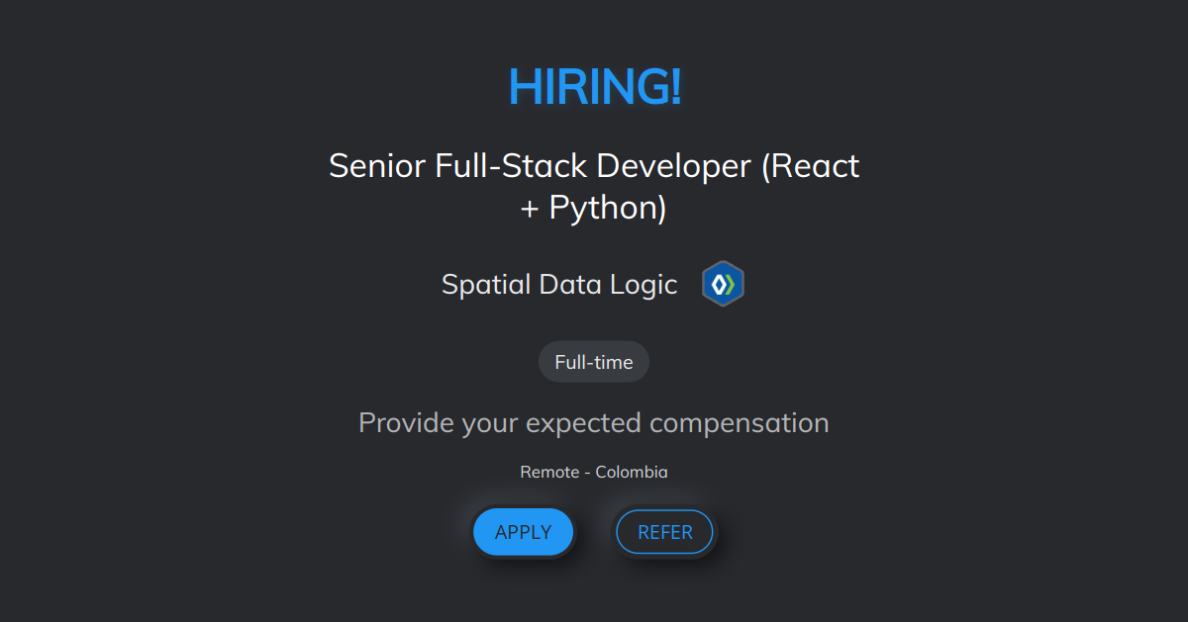Screen dimensions: 1188x622
Task: Click the Remote - Colombia location text
Action: pyautogui.click(x=594, y=472)
